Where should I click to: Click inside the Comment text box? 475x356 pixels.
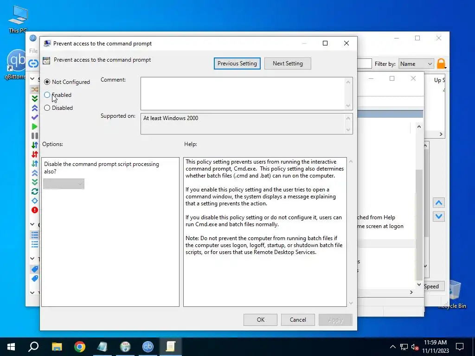[x=242, y=94]
